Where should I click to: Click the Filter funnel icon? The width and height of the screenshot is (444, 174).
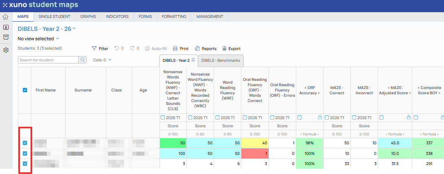[x=94, y=48]
